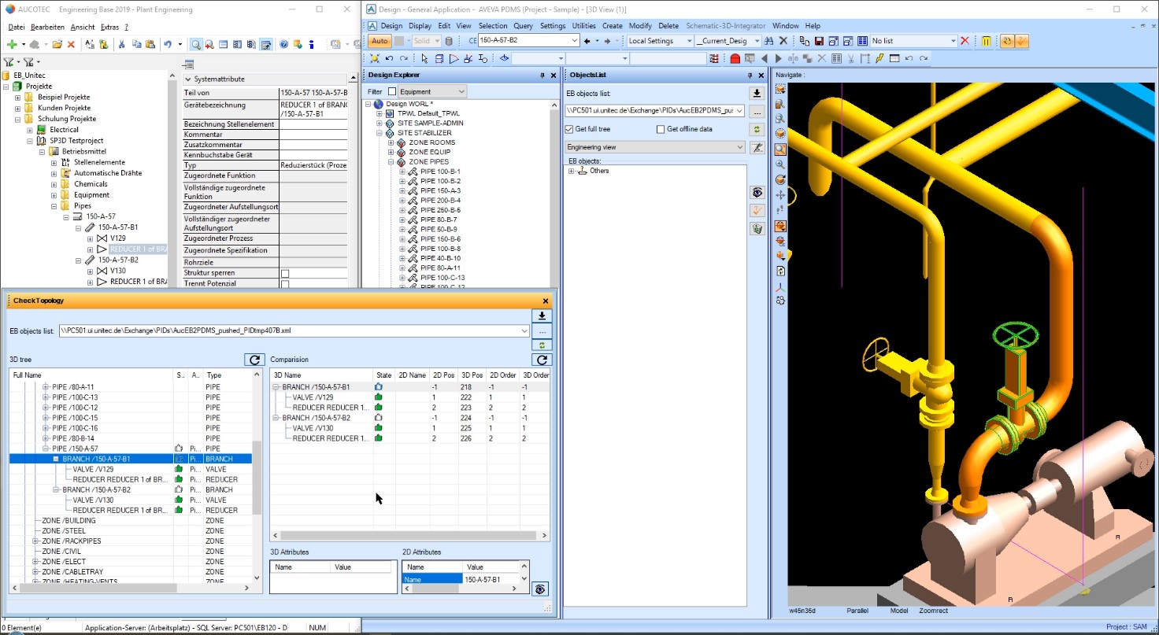This screenshot has width=1159, height=635.
Task: Select PIPE 150-A-3 in Design Explorer
Action: pyautogui.click(x=440, y=190)
